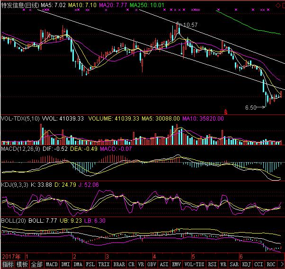
Task: Show the ASI indicator
Action: pyautogui.click(x=164, y=264)
